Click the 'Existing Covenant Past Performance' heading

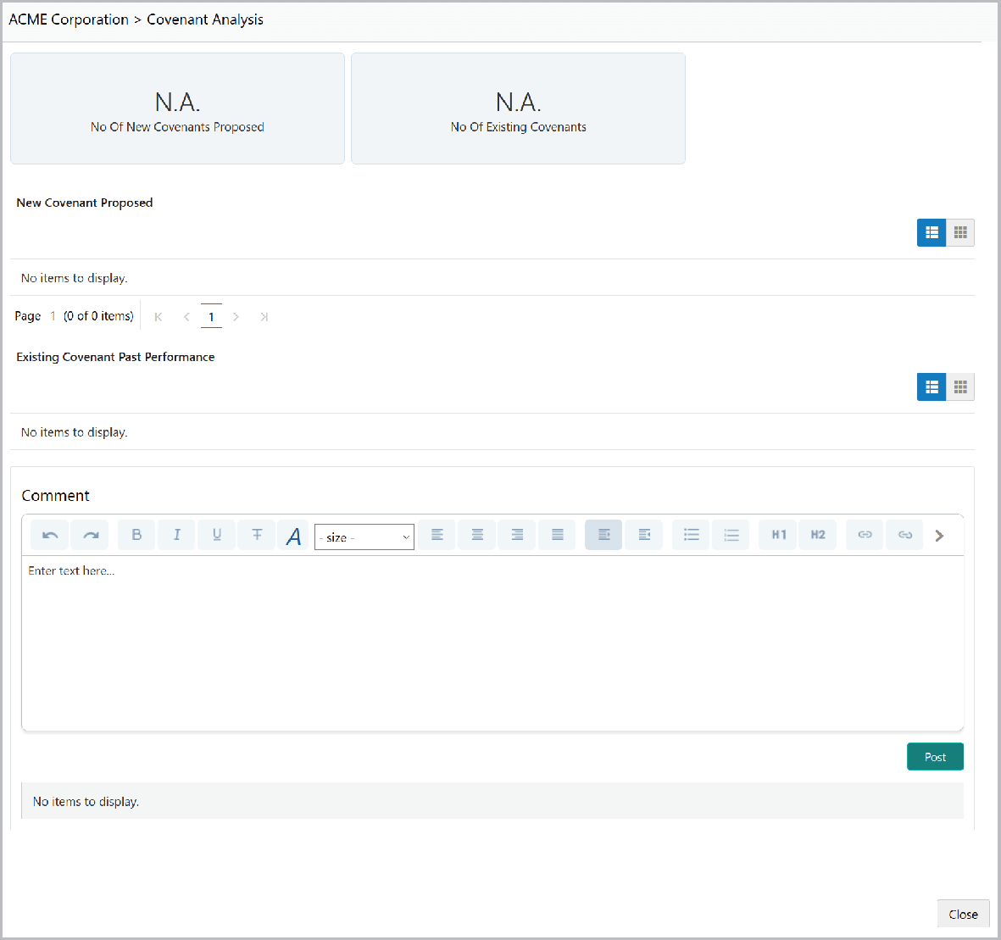tap(115, 357)
